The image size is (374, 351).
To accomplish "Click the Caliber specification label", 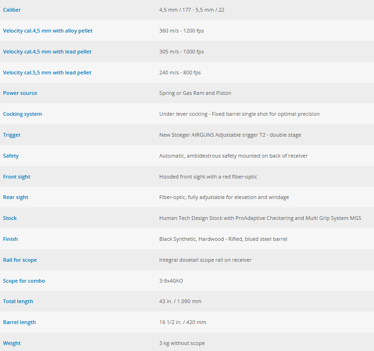I will click(x=12, y=10).
